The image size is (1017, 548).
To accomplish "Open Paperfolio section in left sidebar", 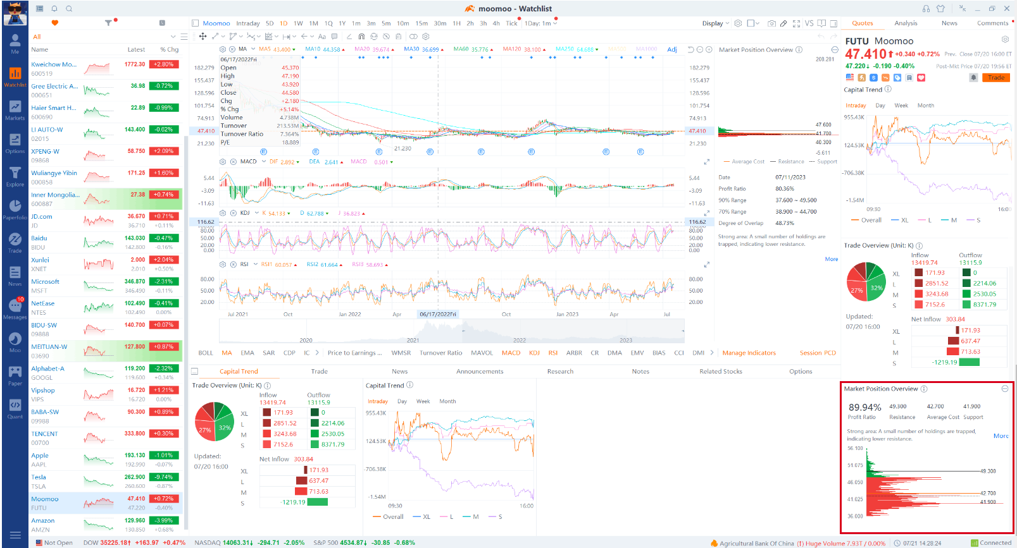I will (x=15, y=209).
